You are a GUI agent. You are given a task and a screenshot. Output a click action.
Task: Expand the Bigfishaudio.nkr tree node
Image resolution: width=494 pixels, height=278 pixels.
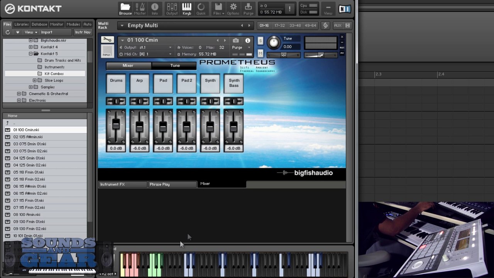pyautogui.click(x=30, y=40)
